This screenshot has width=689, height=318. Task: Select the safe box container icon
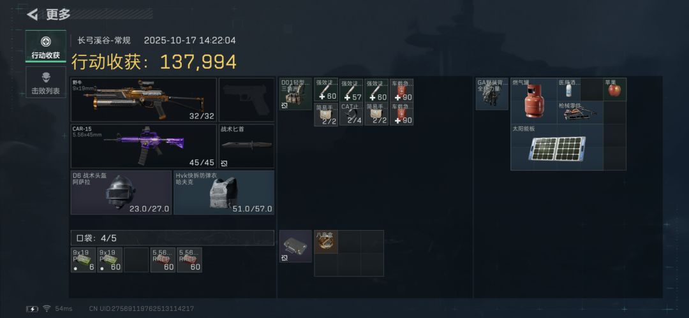[x=296, y=246]
